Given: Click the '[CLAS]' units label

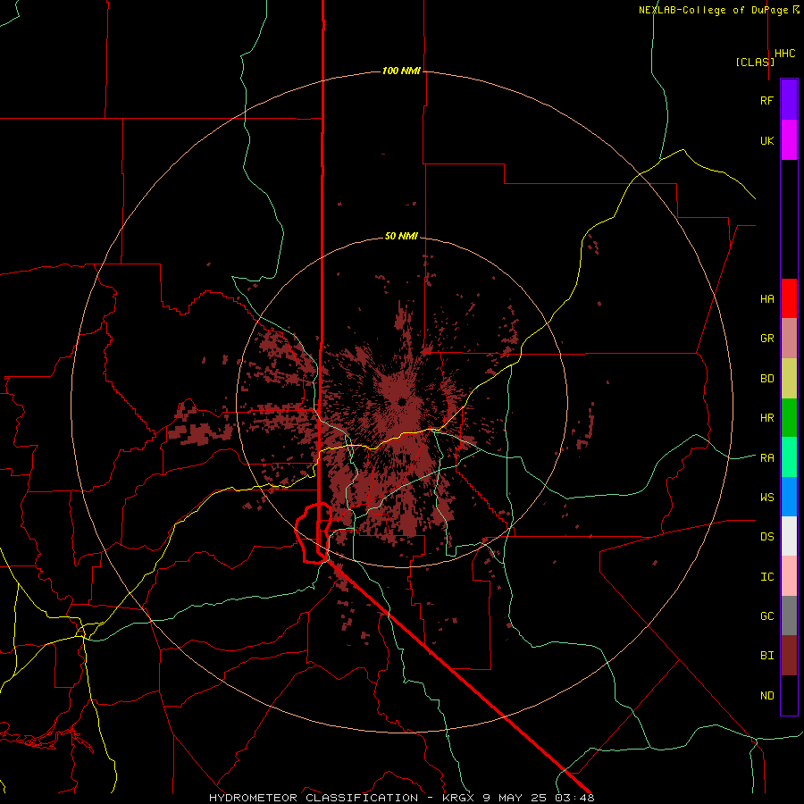Looking at the screenshot, I should (x=755, y=62).
